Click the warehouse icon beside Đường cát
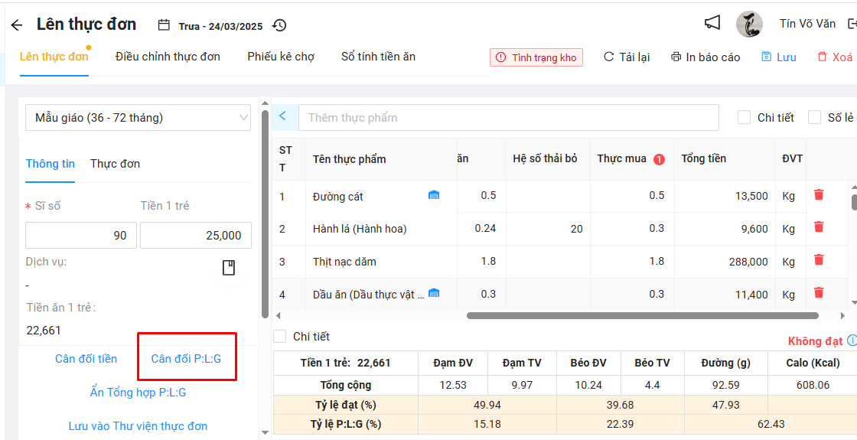 (x=434, y=196)
